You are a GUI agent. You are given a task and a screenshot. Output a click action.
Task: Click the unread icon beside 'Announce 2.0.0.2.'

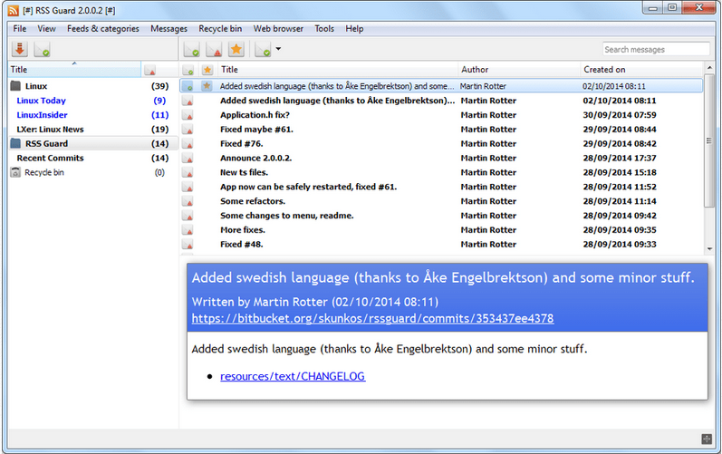[188, 159]
